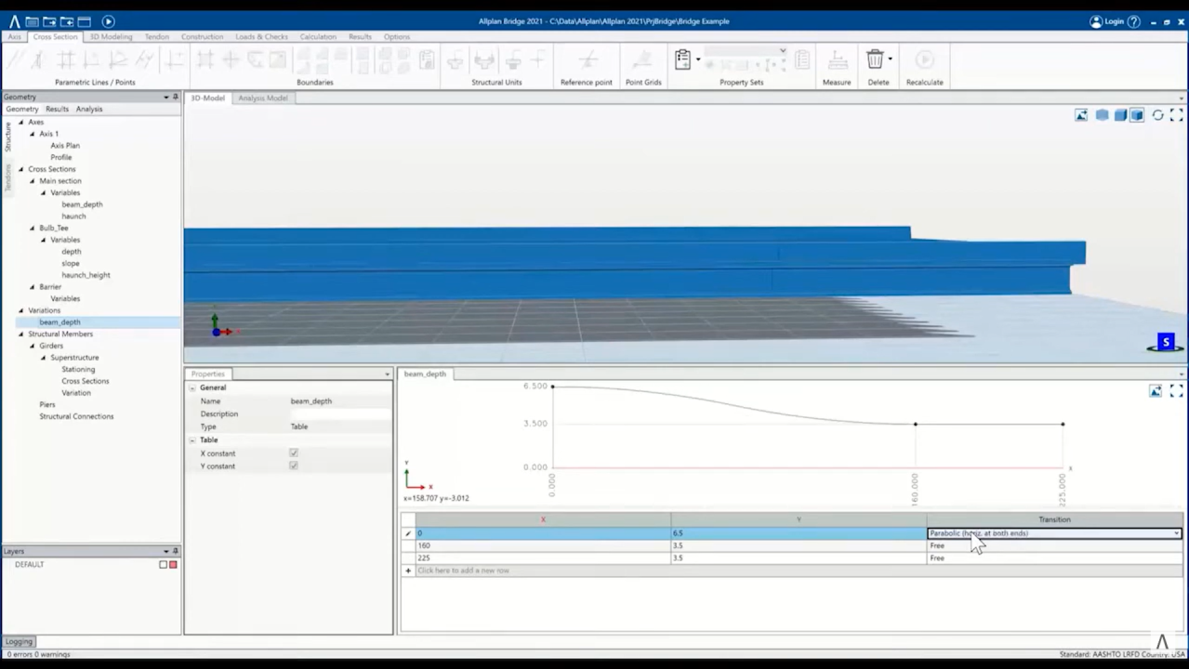Select the Measure tool
The height and width of the screenshot is (669, 1189).
836,60
